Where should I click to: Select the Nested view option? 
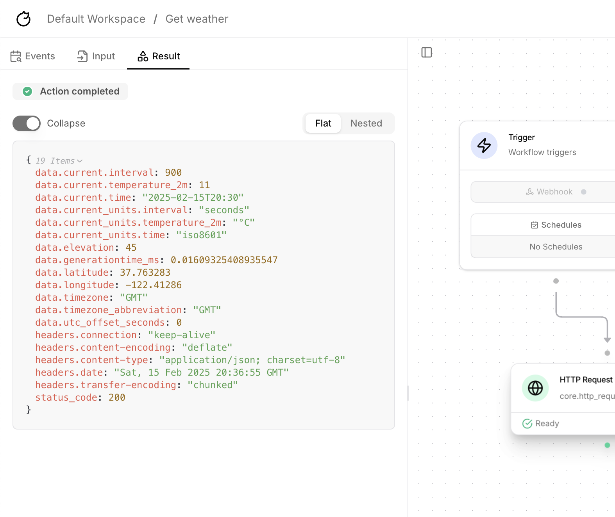pyautogui.click(x=366, y=123)
